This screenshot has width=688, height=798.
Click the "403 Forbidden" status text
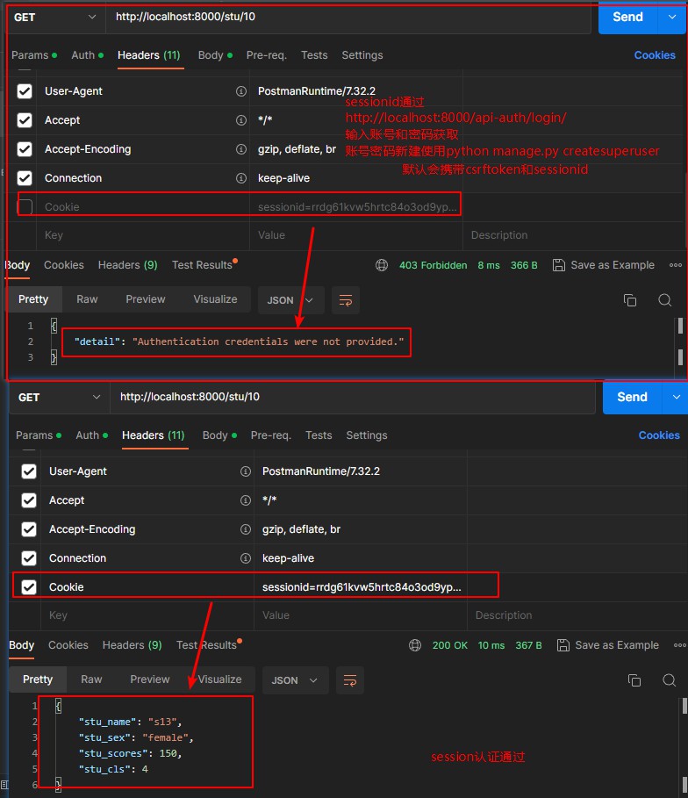click(x=433, y=265)
